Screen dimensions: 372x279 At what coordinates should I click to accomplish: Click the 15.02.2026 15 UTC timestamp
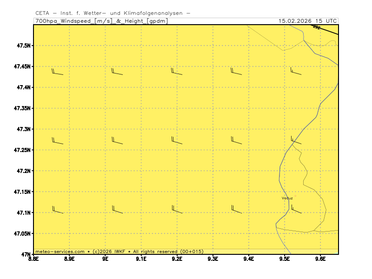[x=307, y=21]
